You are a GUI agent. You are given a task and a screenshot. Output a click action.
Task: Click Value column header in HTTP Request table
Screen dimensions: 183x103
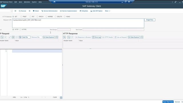click(17, 41)
